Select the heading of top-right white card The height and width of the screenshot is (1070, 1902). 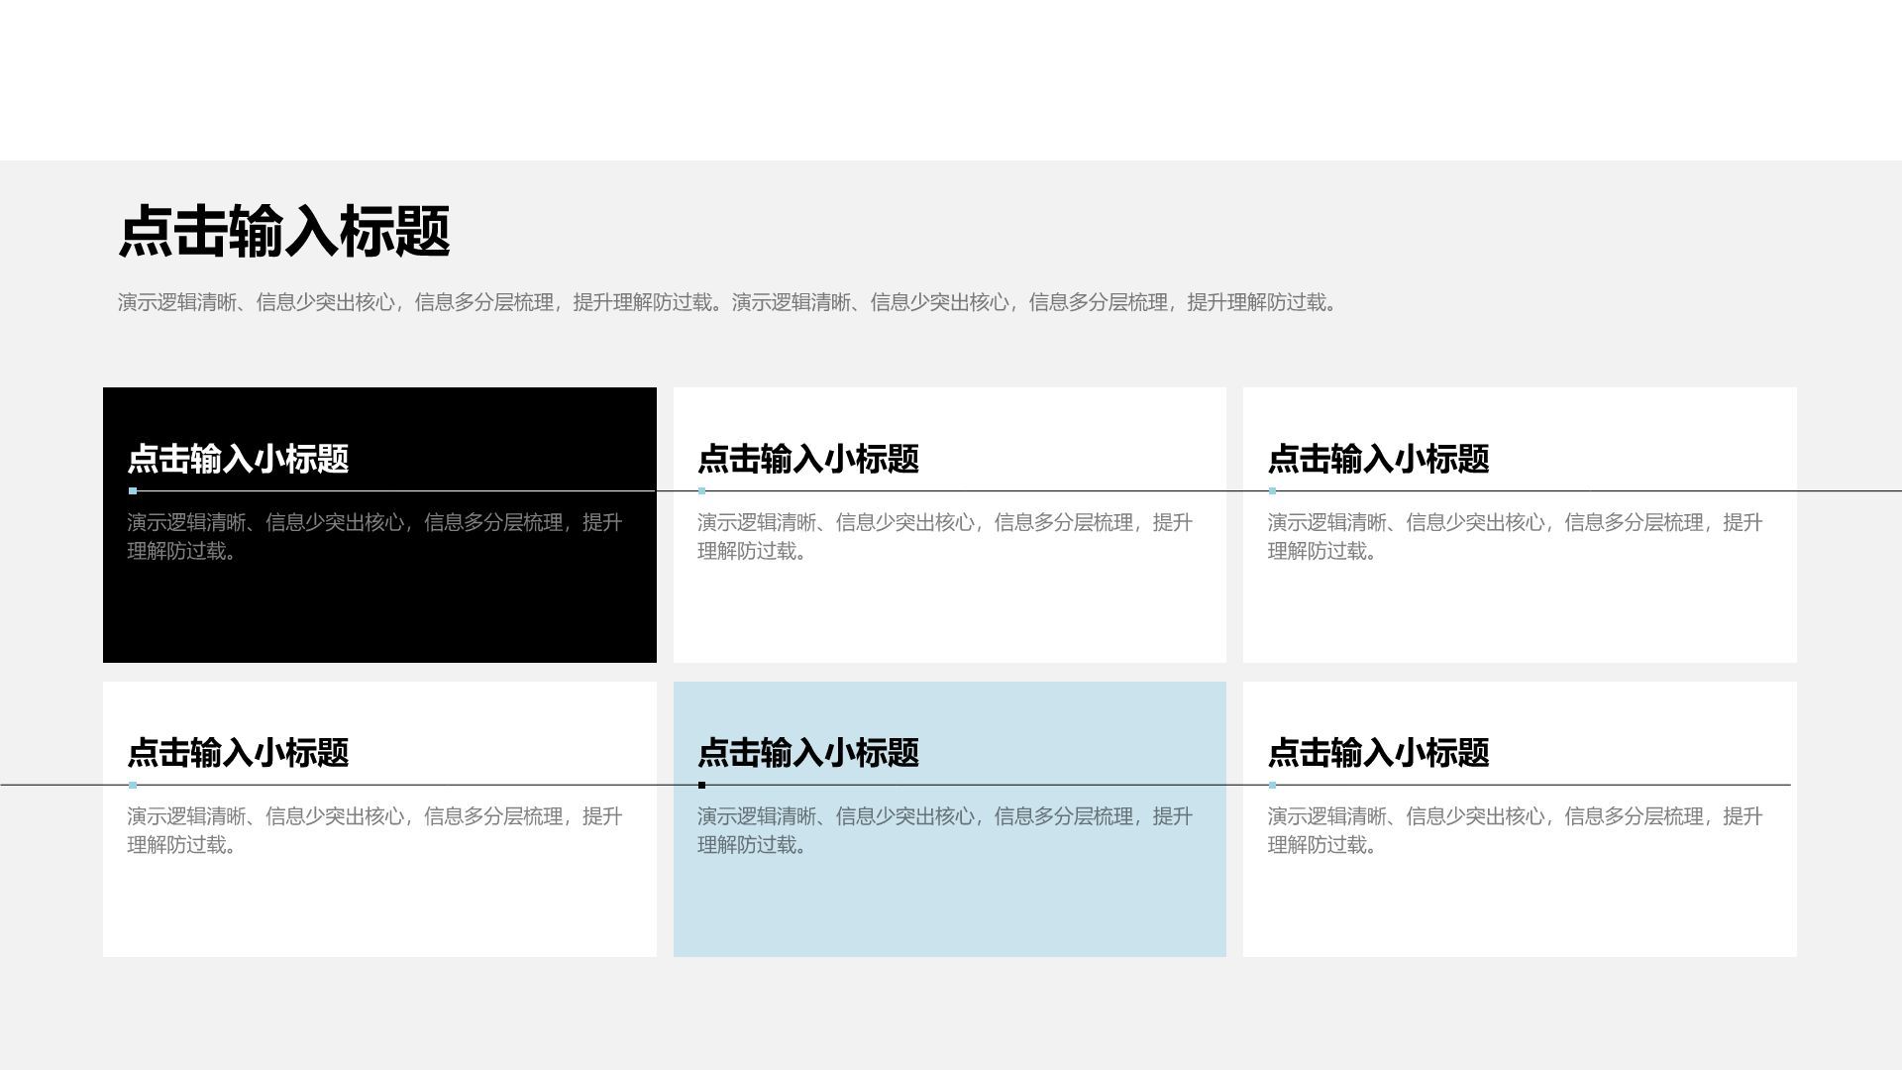(x=1378, y=459)
